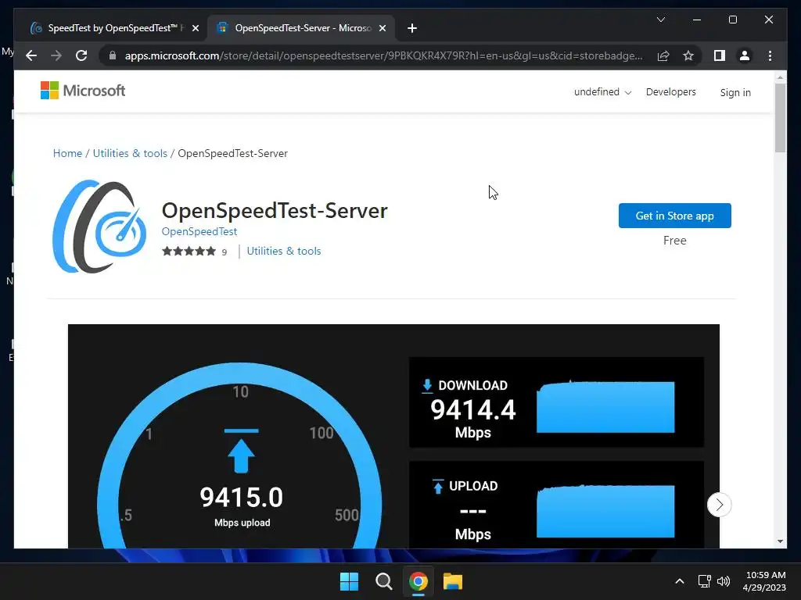The height and width of the screenshot is (600, 801).
Task: Click the Microsoft logo
Action: [x=83, y=91]
